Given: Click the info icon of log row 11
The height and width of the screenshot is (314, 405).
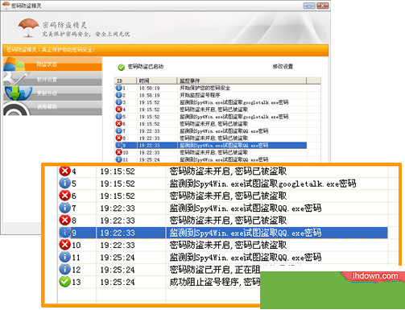Looking at the screenshot, I should [x=118, y=159].
